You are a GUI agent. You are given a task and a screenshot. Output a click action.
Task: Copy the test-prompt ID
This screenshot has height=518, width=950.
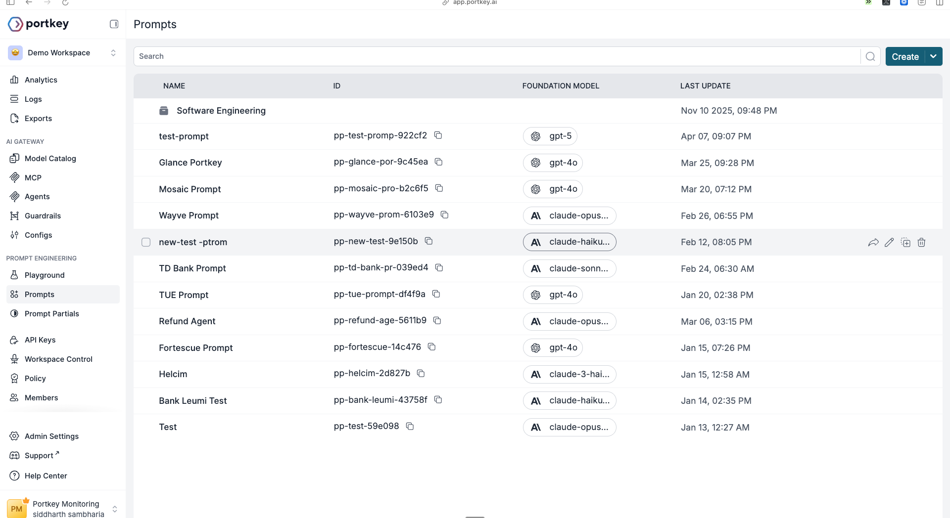click(438, 135)
